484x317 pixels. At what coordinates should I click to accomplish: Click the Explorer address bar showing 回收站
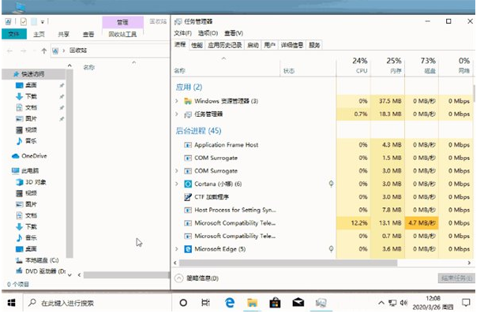coord(111,51)
